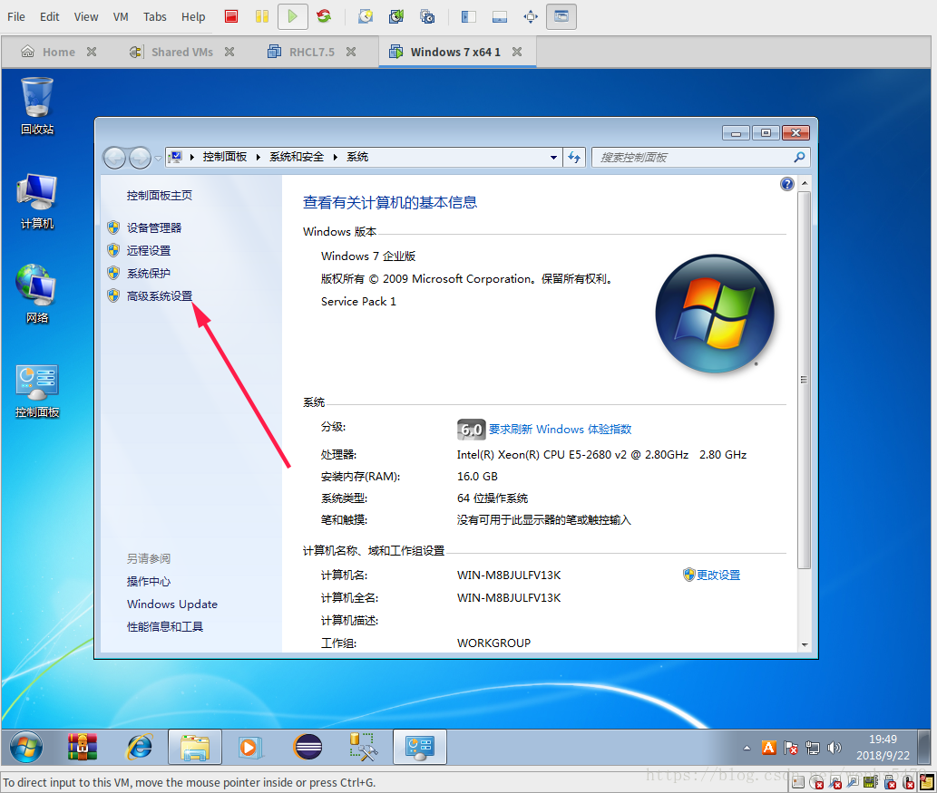Image resolution: width=937 pixels, height=793 pixels.
Task: Open Windows Explorer folder taskbar icon
Action: [195, 747]
